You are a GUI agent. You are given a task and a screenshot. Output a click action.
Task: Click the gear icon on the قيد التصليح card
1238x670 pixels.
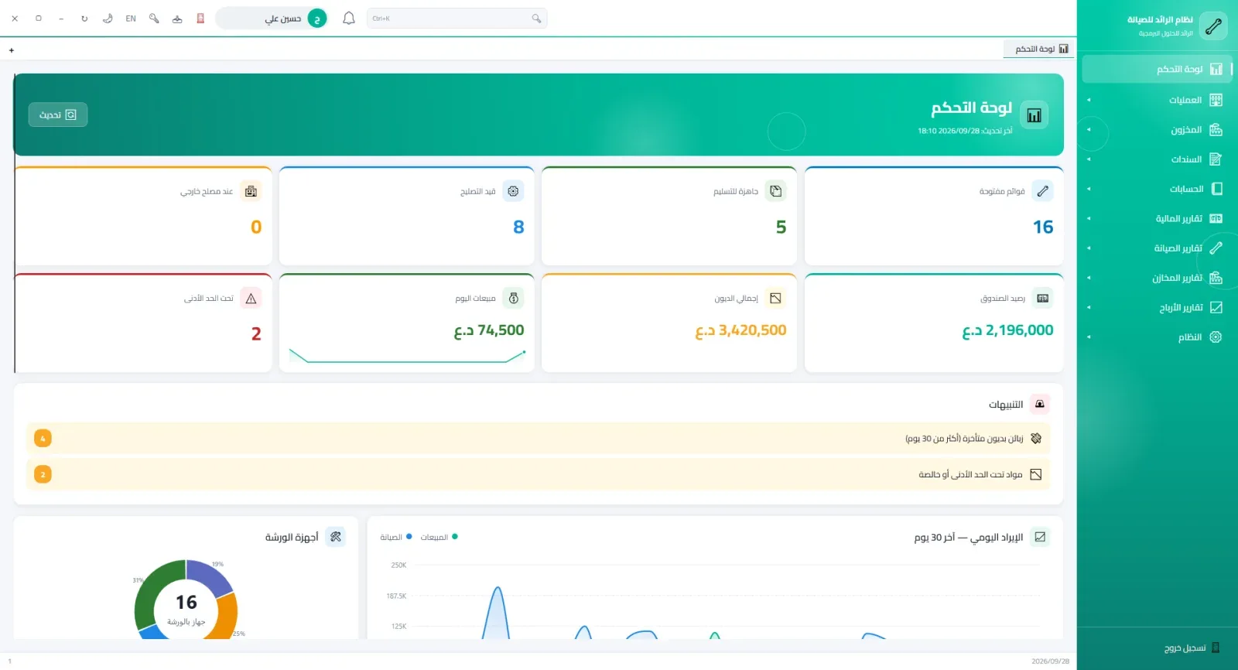click(513, 191)
